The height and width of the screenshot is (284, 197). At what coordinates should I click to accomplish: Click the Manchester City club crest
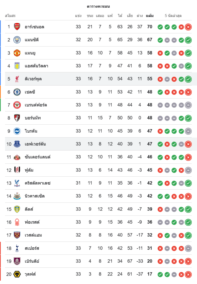[x=17, y=40]
